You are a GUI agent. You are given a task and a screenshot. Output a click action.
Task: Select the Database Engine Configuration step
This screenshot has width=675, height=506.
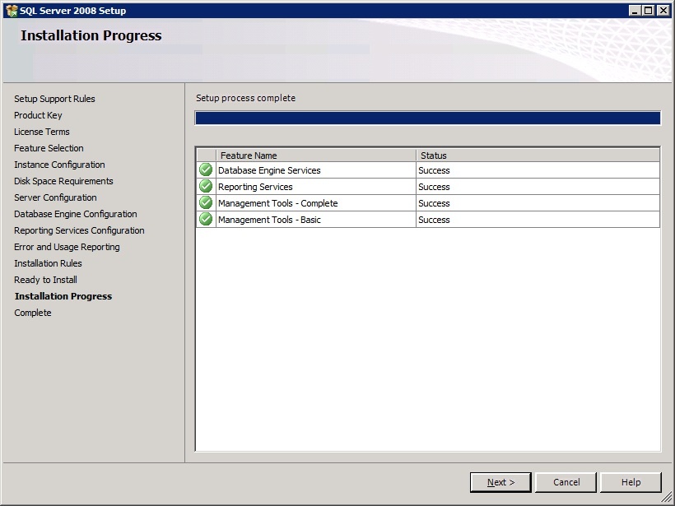pos(76,214)
